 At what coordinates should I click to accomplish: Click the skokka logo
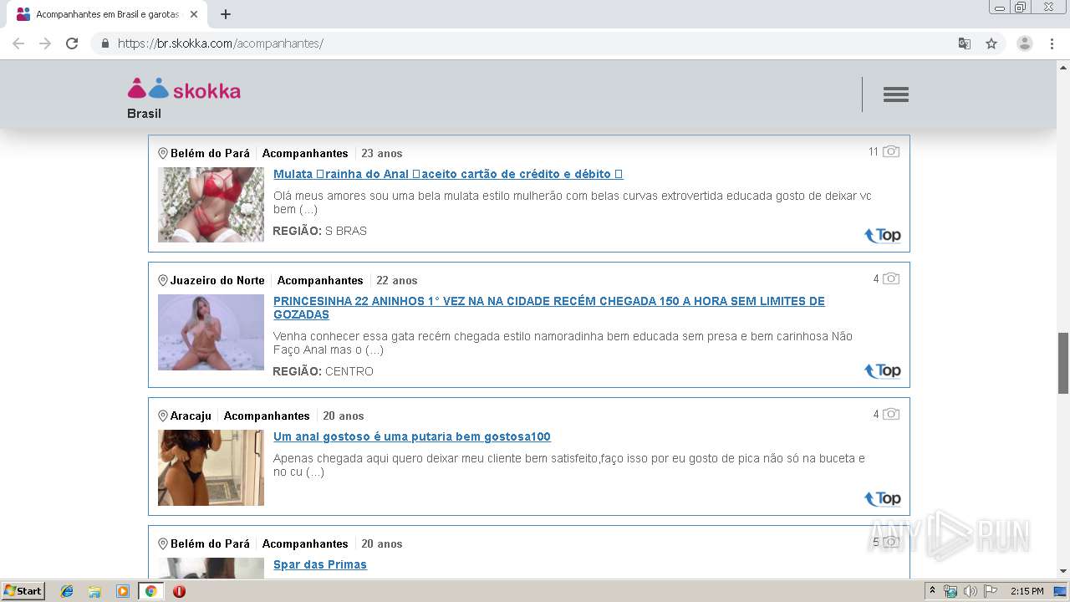point(184,89)
